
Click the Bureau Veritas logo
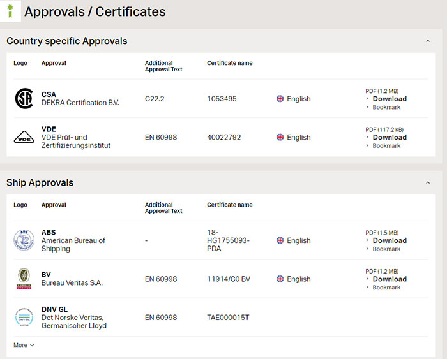24,279
